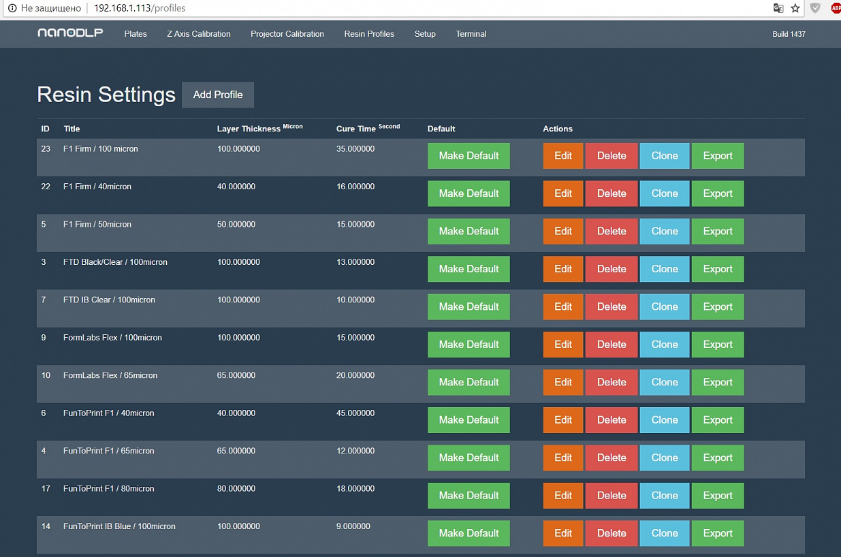Delete the FunToPrint F1 / 80micron profile

tap(612, 496)
